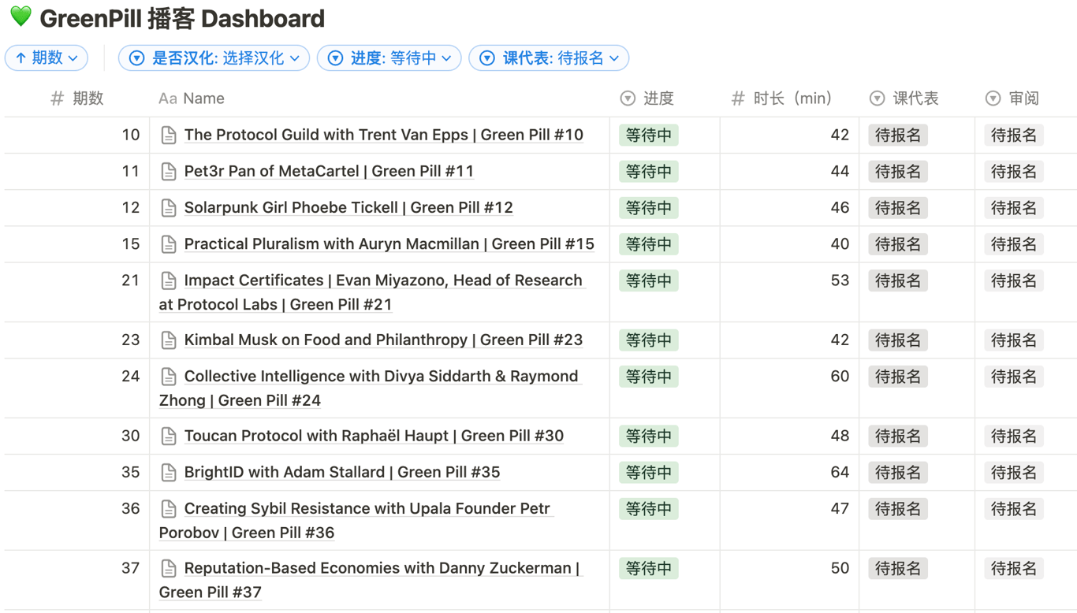
Task: Open the 进度: 等待中 filter
Action: pyautogui.click(x=389, y=58)
